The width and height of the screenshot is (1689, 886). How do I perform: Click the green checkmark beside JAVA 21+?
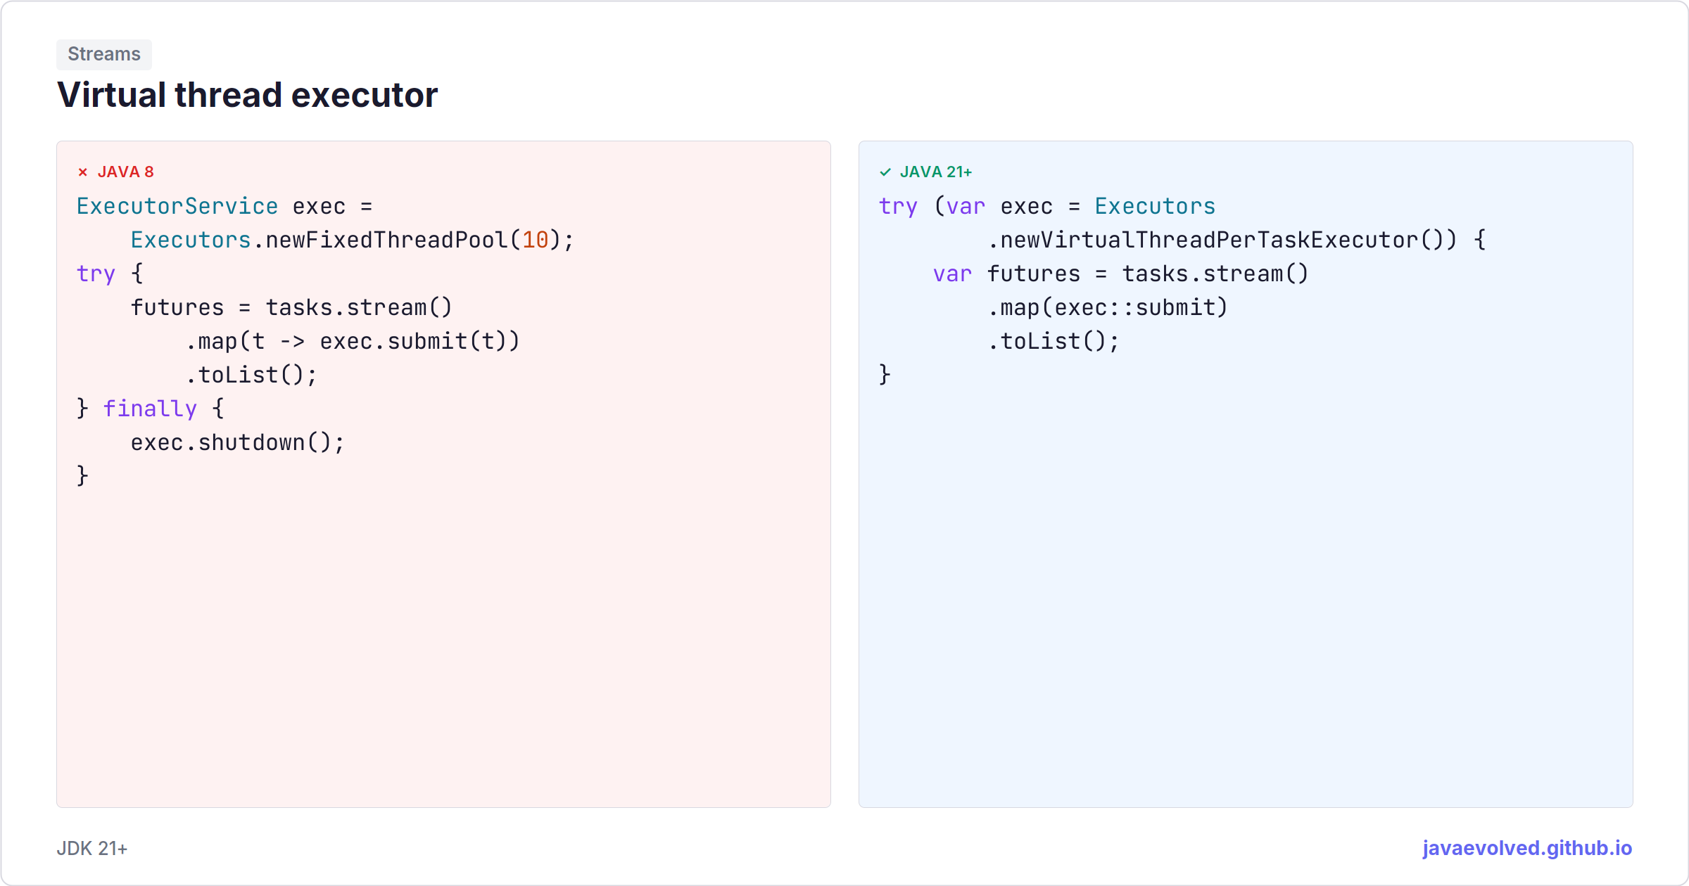coord(885,172)
